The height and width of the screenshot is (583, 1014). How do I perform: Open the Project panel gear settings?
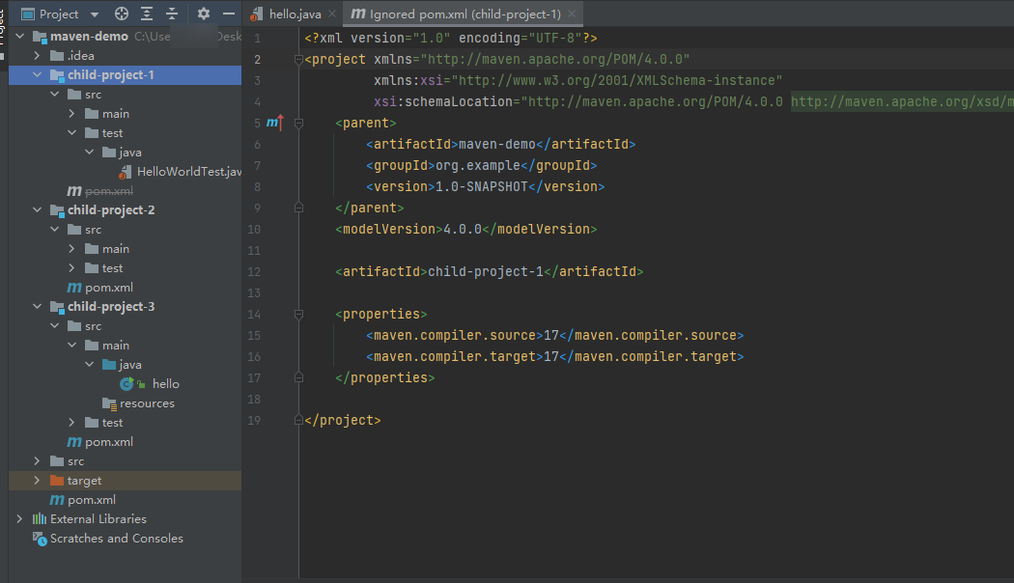[203, 14]
